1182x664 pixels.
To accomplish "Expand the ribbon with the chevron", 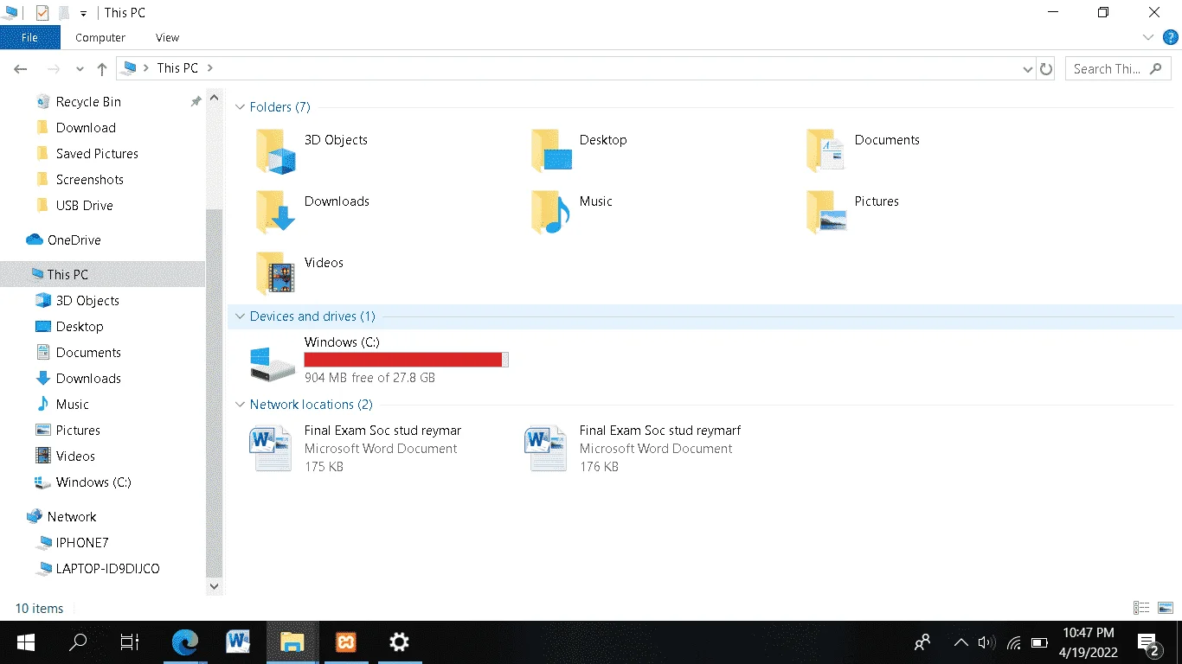I will tap(1148, 37).
